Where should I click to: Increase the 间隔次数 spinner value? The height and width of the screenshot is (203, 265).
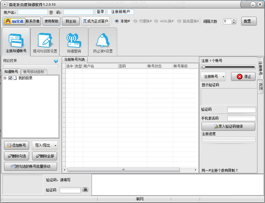coord(234,20)
